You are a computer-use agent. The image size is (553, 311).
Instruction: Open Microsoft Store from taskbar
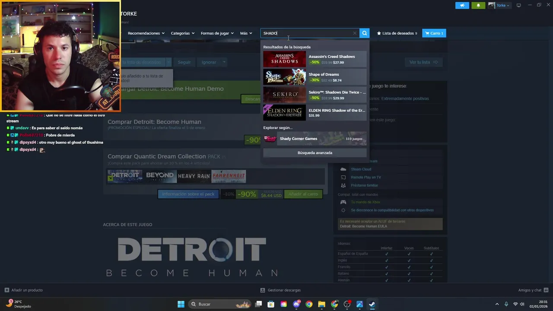pos(271,304)
